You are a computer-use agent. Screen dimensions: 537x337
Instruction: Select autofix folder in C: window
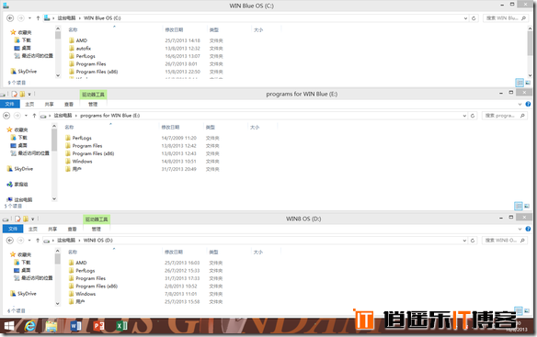tap(80, 49)
